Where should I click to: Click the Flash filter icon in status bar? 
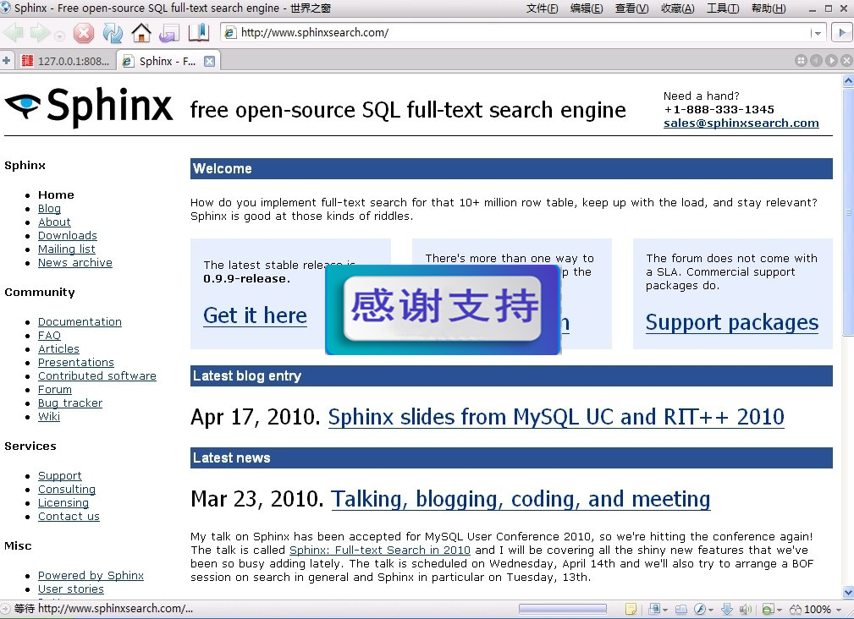pyautogui.click(x=700, y=609)
